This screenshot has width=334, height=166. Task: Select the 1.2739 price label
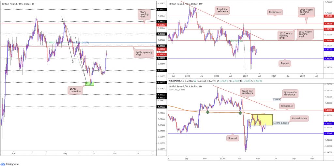tap(328, 40)
